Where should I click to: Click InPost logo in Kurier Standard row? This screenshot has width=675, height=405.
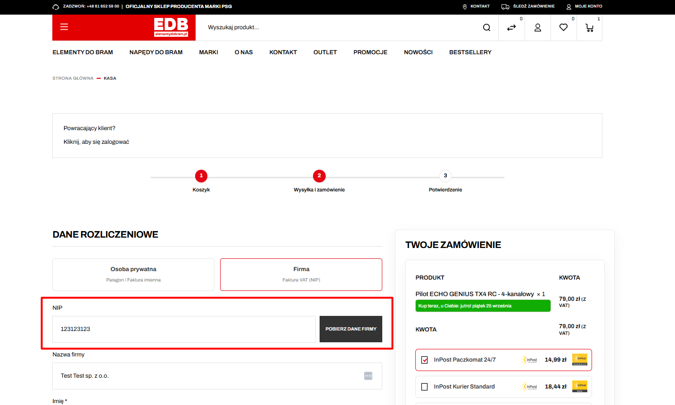[x=530, y=387]
